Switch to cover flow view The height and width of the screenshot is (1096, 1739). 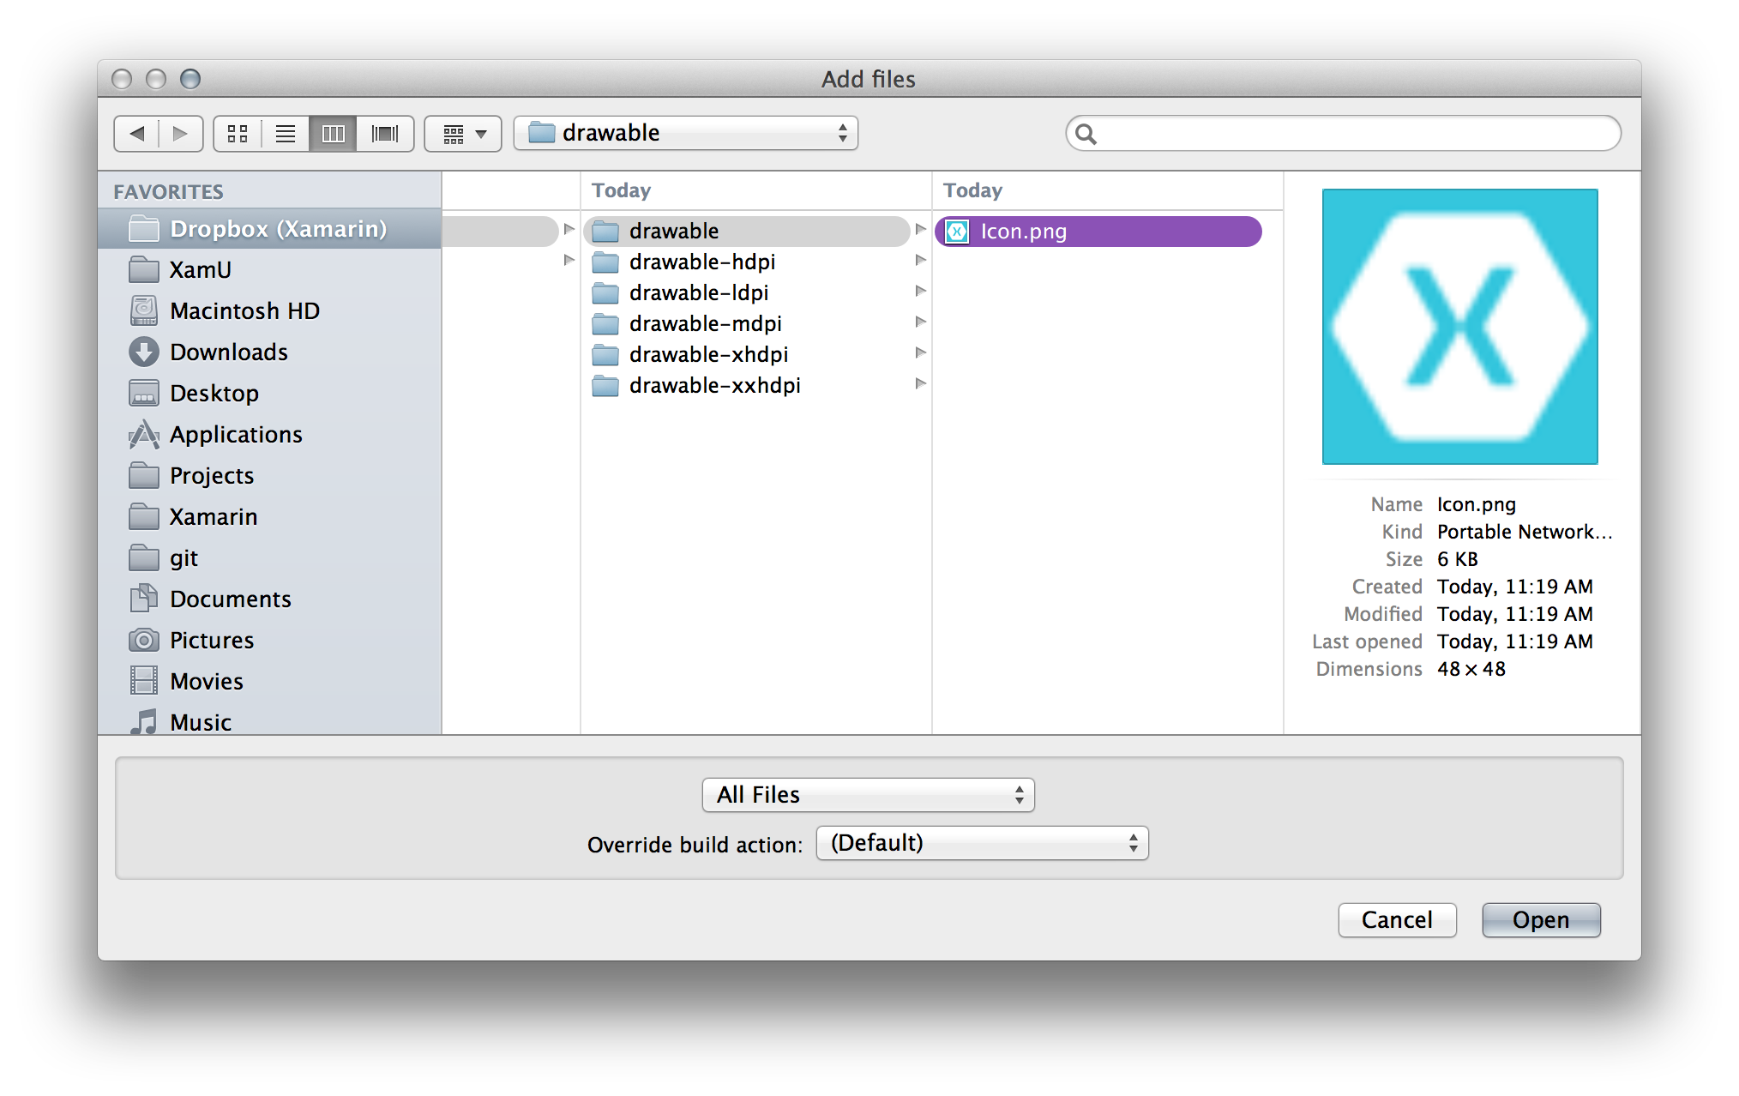click(x=384, y=134)
